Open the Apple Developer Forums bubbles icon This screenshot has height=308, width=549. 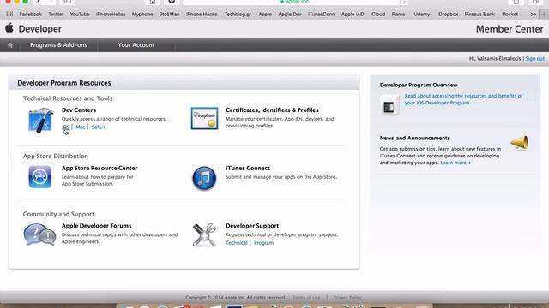[x=39, y=234]
